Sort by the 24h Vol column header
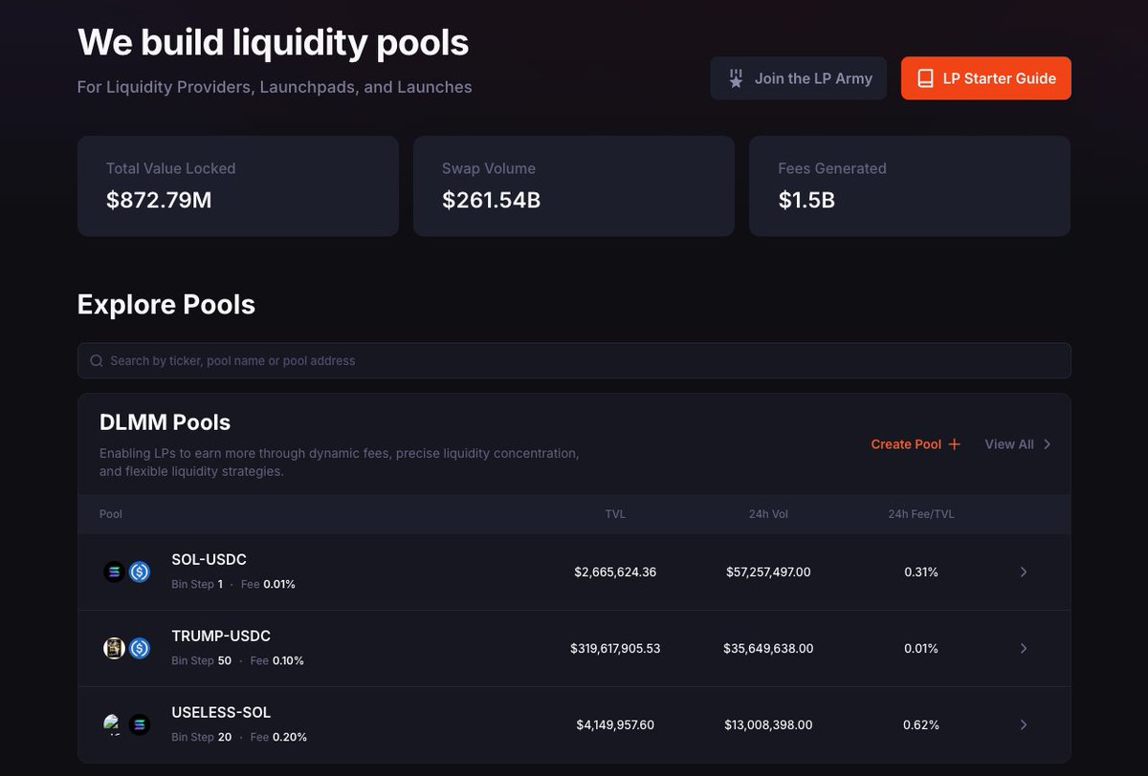 pos(768,514)
